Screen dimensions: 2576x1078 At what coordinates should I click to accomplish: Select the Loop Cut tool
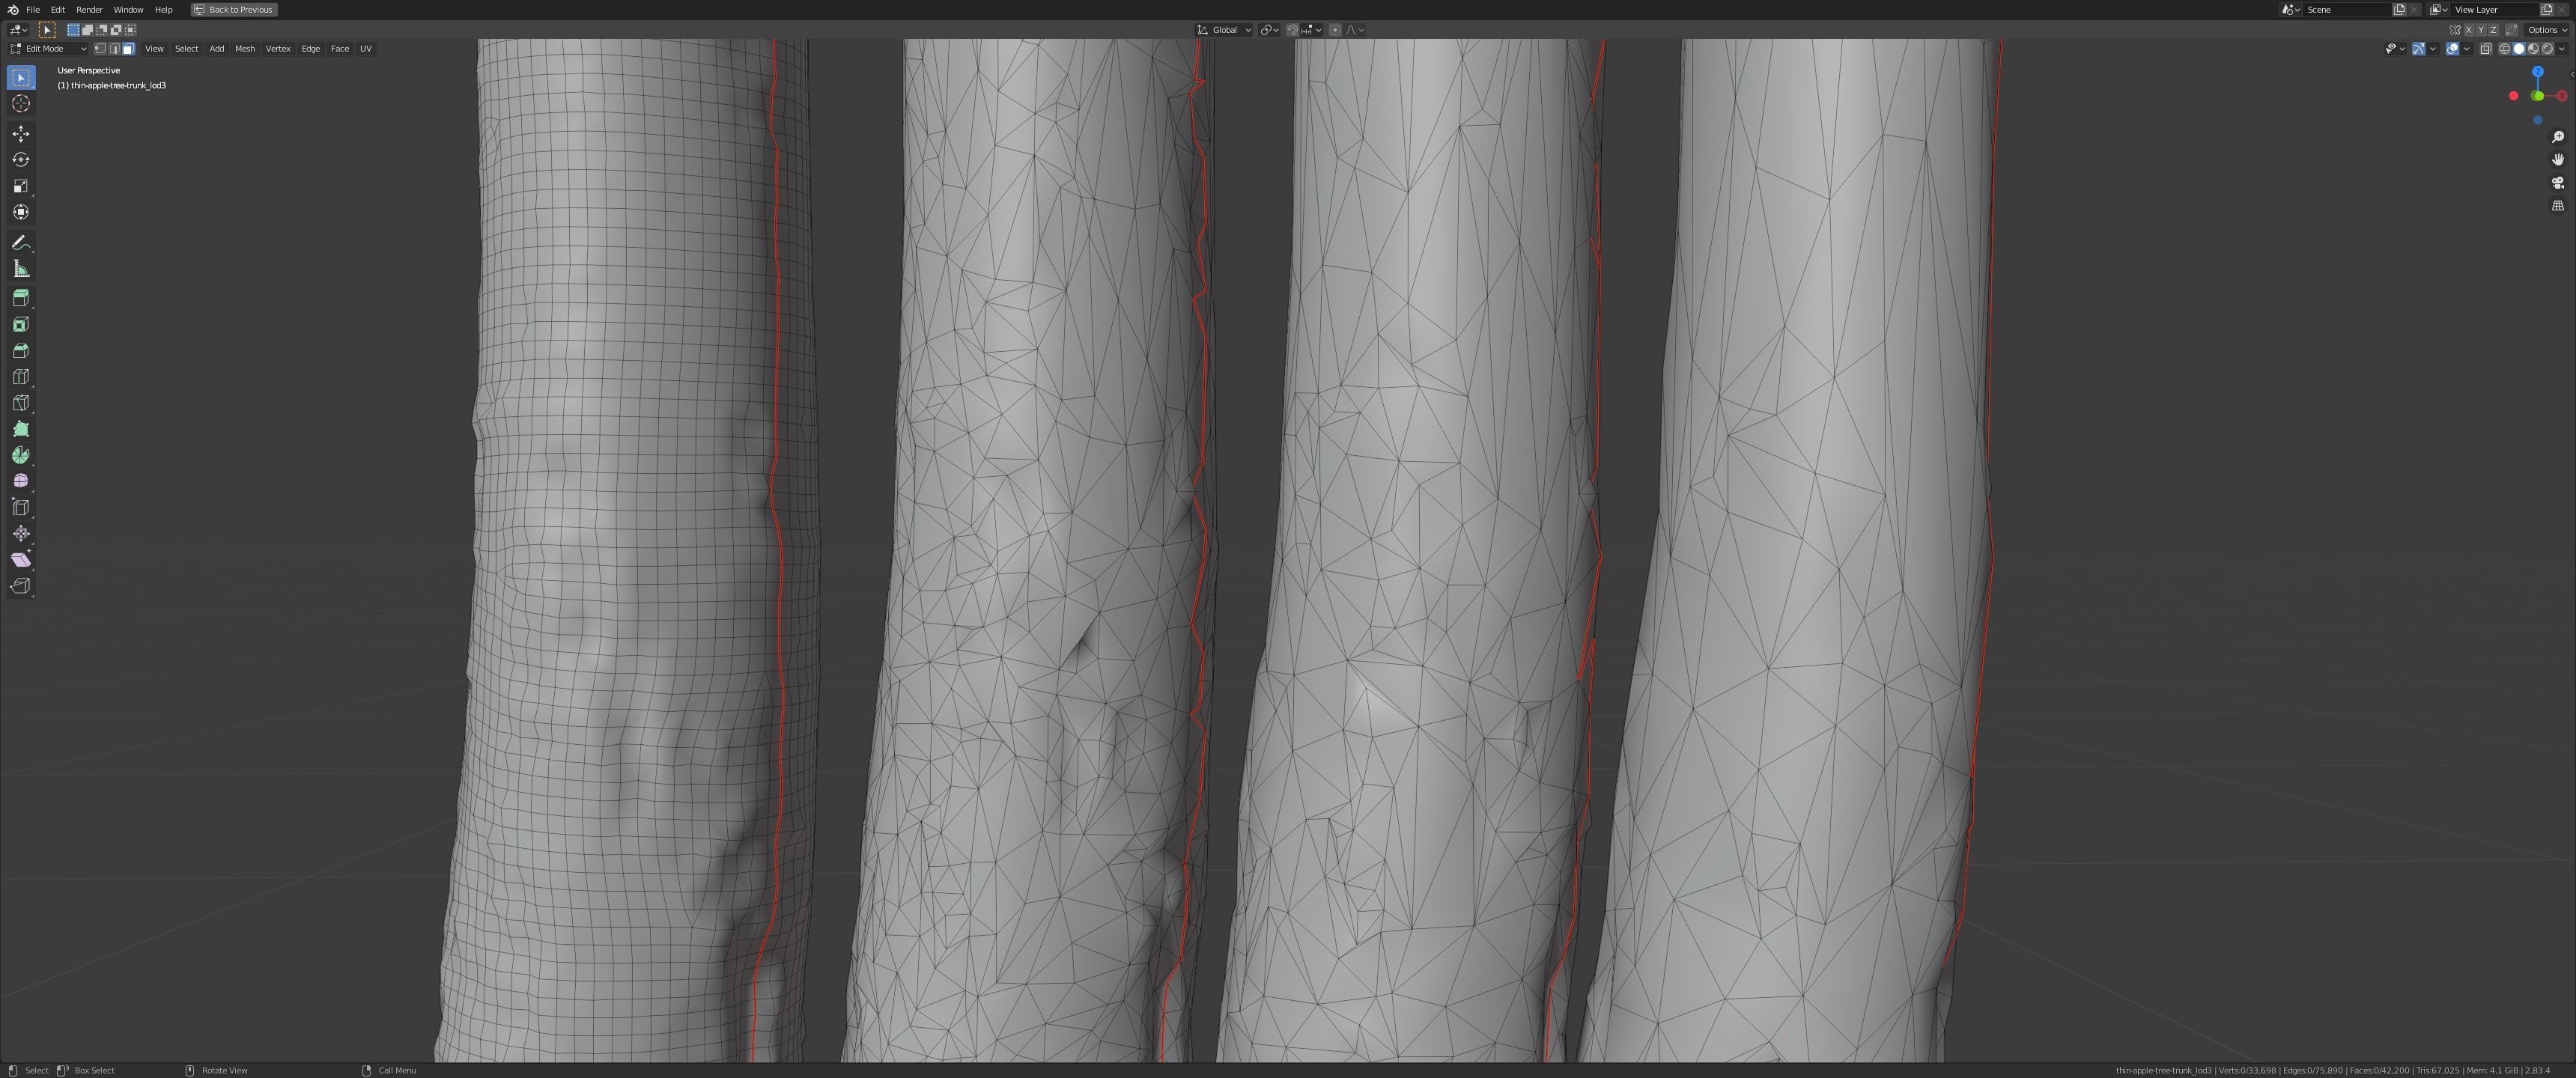[21, 377]
